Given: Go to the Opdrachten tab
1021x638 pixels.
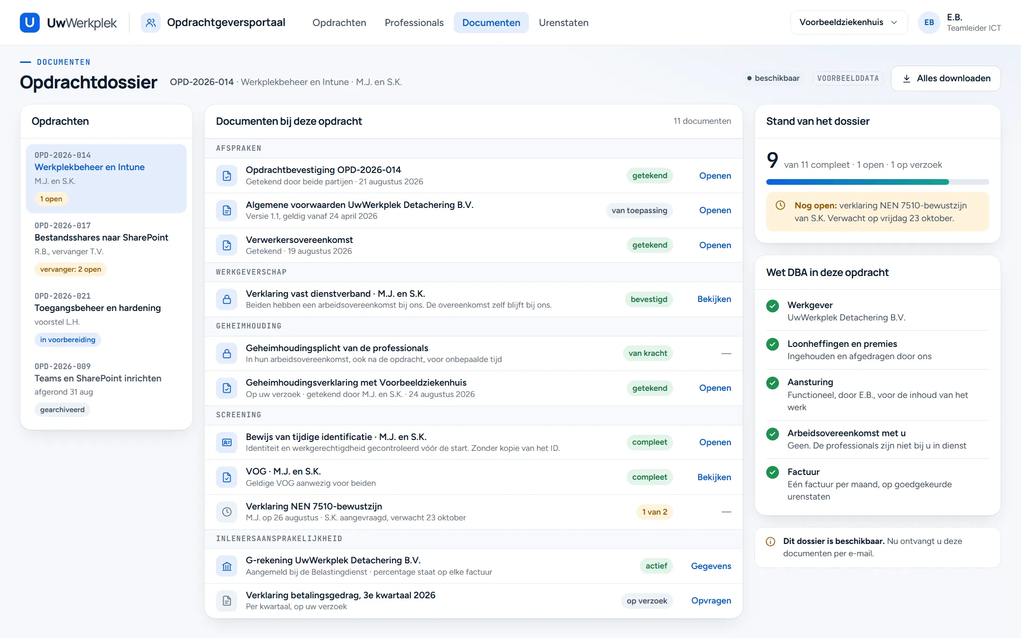Looking at the screenshot, I should [339, 22].
